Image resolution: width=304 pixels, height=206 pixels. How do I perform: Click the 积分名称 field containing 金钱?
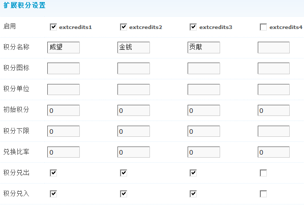pos(134,47)
